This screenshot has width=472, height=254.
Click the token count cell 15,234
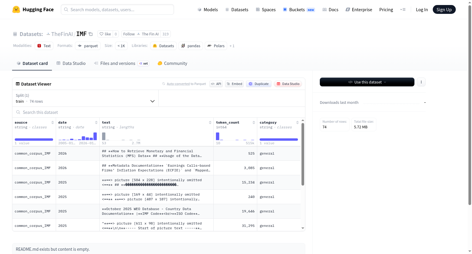pos(235,182)
